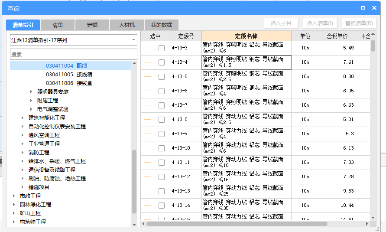This screenshot has width=386, height=232.
Task: Tick the checkbox for 4-13-12
Action: tap(162, 176)
